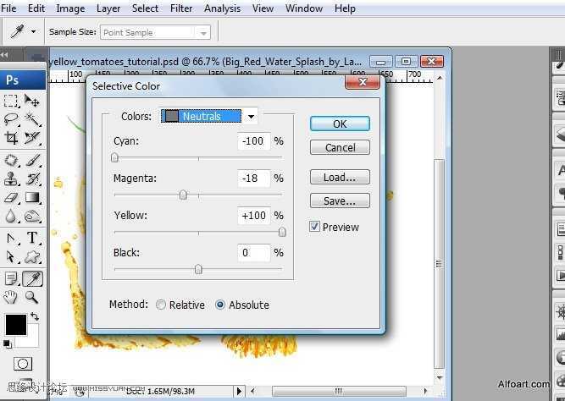
Task: Select the Brush tool
Action: click(x=32, y=160)
